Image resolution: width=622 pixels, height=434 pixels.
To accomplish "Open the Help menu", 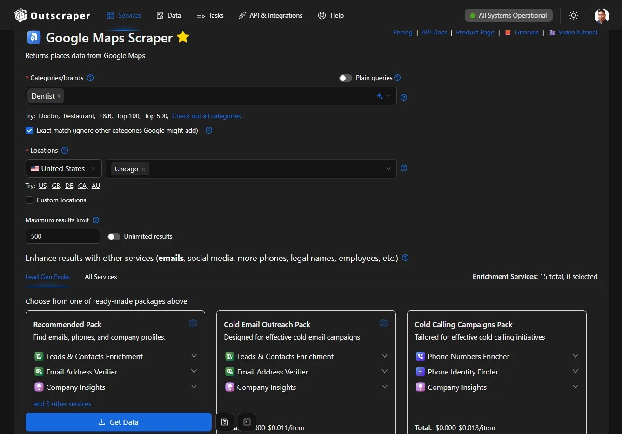I will coord(331,15).
